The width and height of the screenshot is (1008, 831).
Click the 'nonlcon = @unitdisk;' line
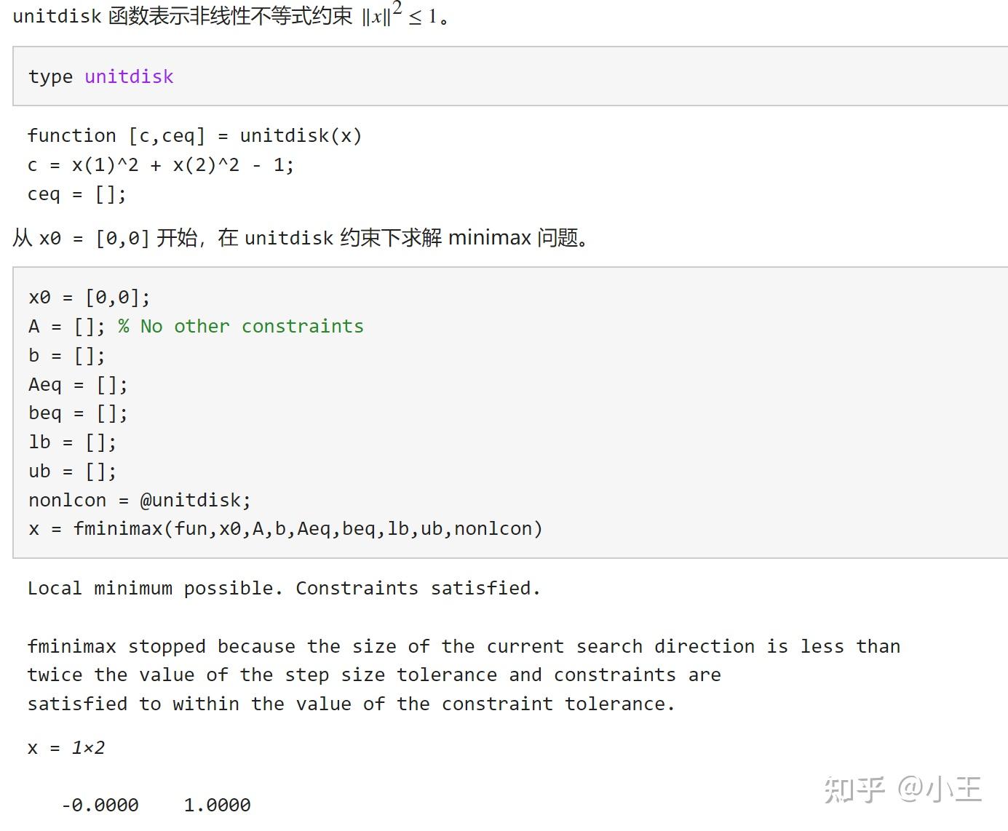[x=140, y=501]
